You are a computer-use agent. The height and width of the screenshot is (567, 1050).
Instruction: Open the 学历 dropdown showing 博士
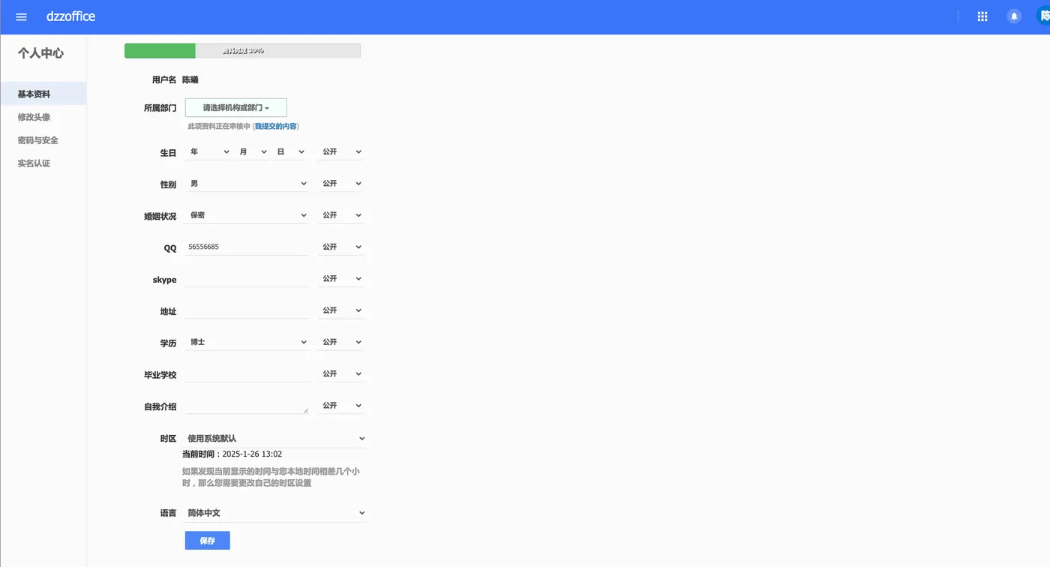(x=247, y=342)
